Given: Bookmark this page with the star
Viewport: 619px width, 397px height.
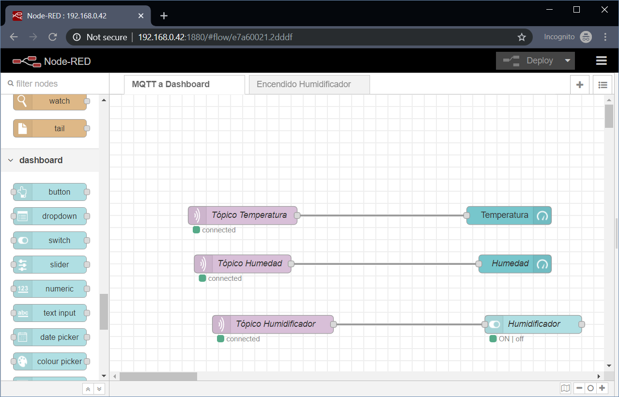Looking at the screenshot, I should pyautogui.click(x=522, y=37).
